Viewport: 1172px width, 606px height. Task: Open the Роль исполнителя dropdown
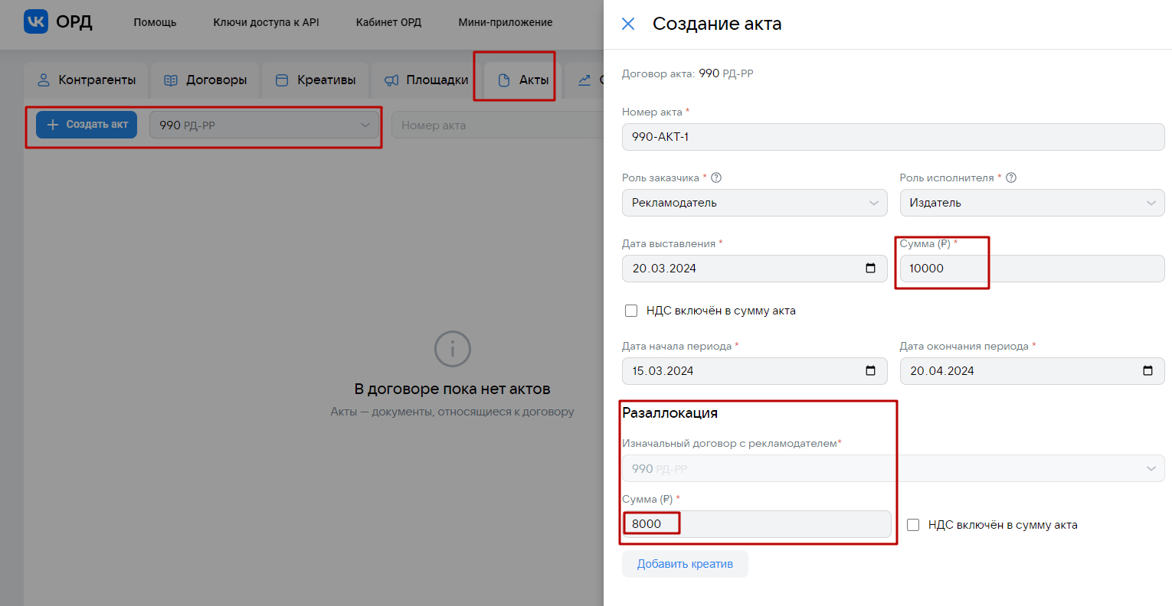tap(1032, 203)
